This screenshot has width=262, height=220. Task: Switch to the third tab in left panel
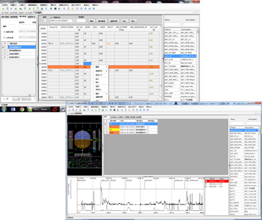(23, 16)
